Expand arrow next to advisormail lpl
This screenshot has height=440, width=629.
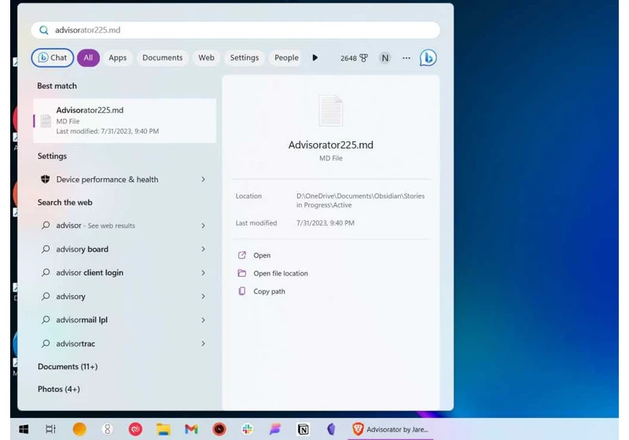[204, 321]
